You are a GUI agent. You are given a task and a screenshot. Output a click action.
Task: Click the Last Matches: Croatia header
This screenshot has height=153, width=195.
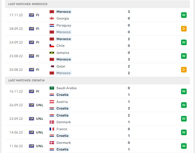97,81
